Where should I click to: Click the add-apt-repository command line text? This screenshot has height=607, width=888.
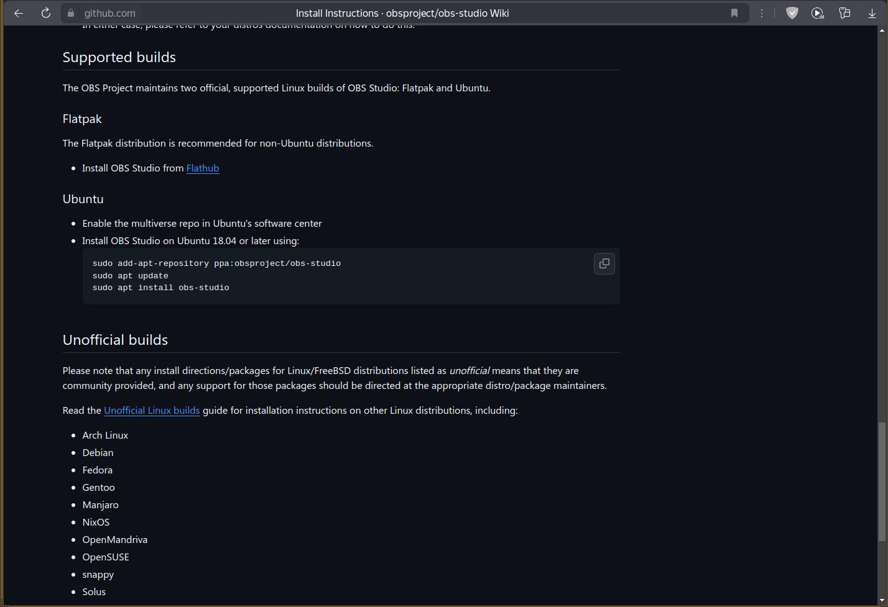point(216,263)
